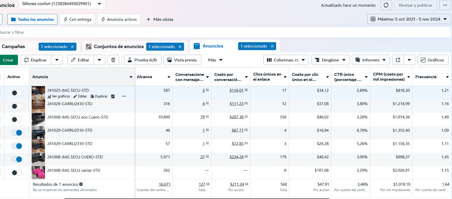Click the row options ellipsis on 241025-IMG SECU-STD
452x199 pixels.
tap(124, 96)
